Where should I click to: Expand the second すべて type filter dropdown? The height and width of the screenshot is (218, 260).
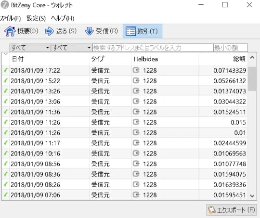pos(71,48)
